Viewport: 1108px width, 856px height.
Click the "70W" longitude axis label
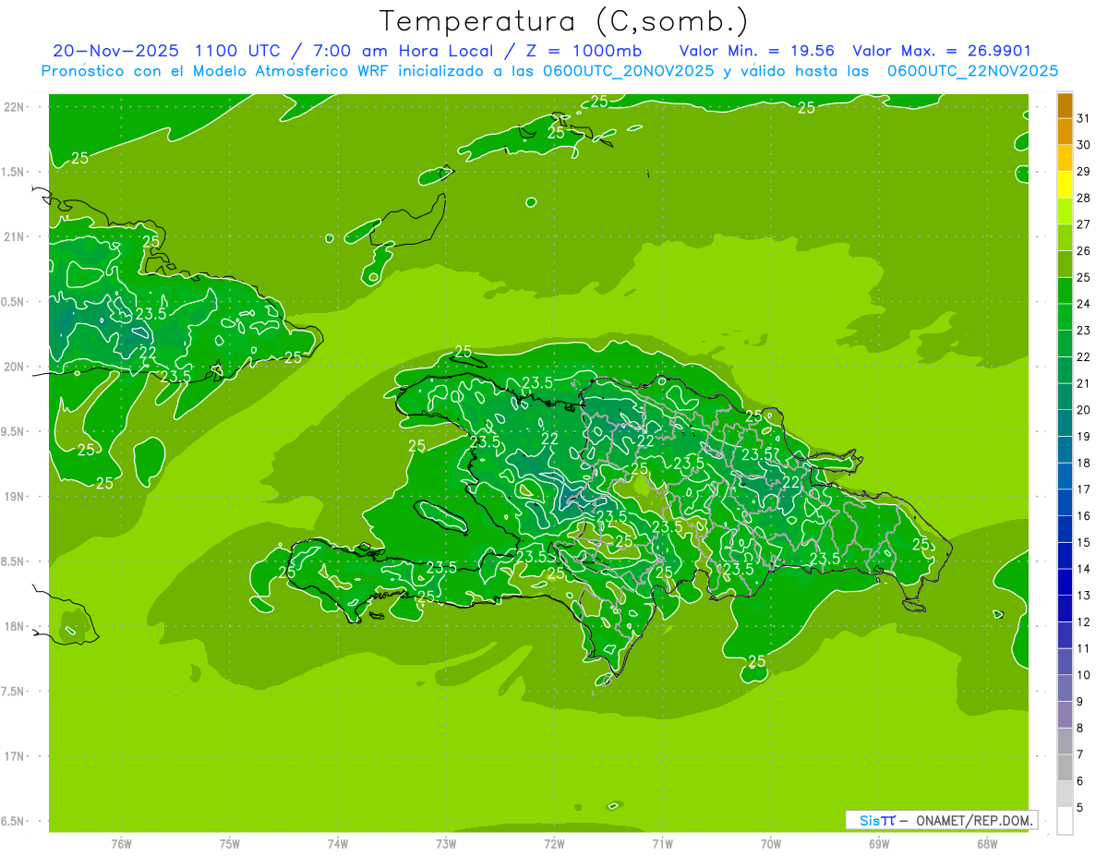771,844
